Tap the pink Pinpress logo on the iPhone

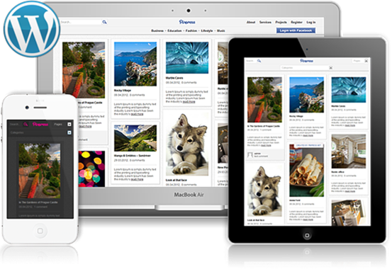pyautogui.click(x=40, y=124)
